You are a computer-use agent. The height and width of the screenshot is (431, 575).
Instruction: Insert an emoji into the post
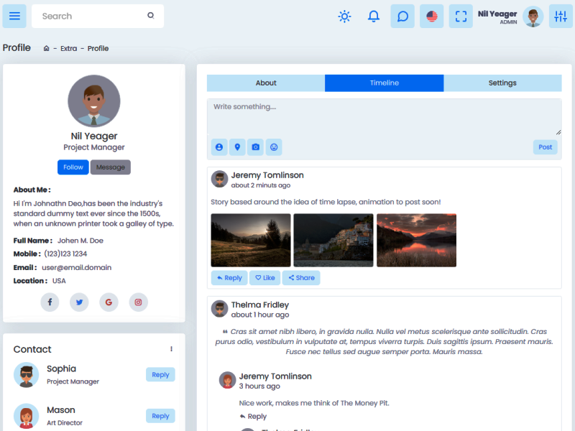274,147
